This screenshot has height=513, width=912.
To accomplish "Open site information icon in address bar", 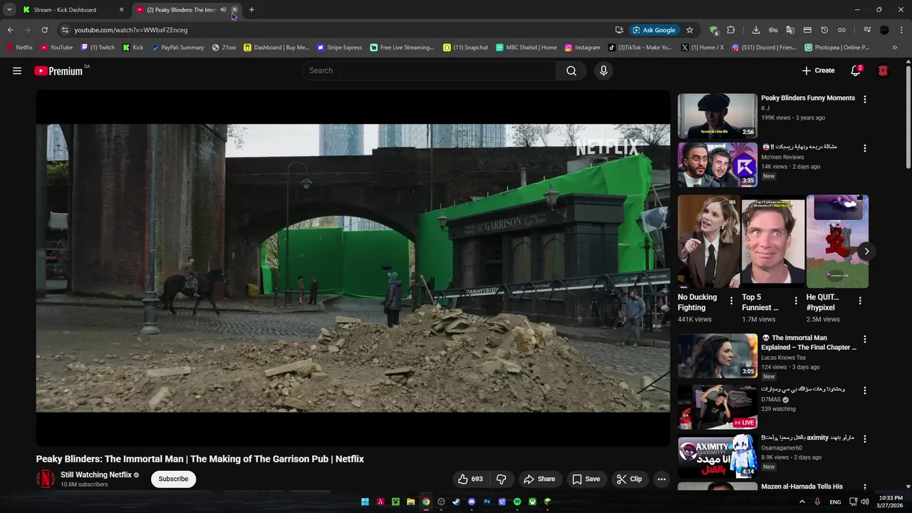I will point(65,30).
